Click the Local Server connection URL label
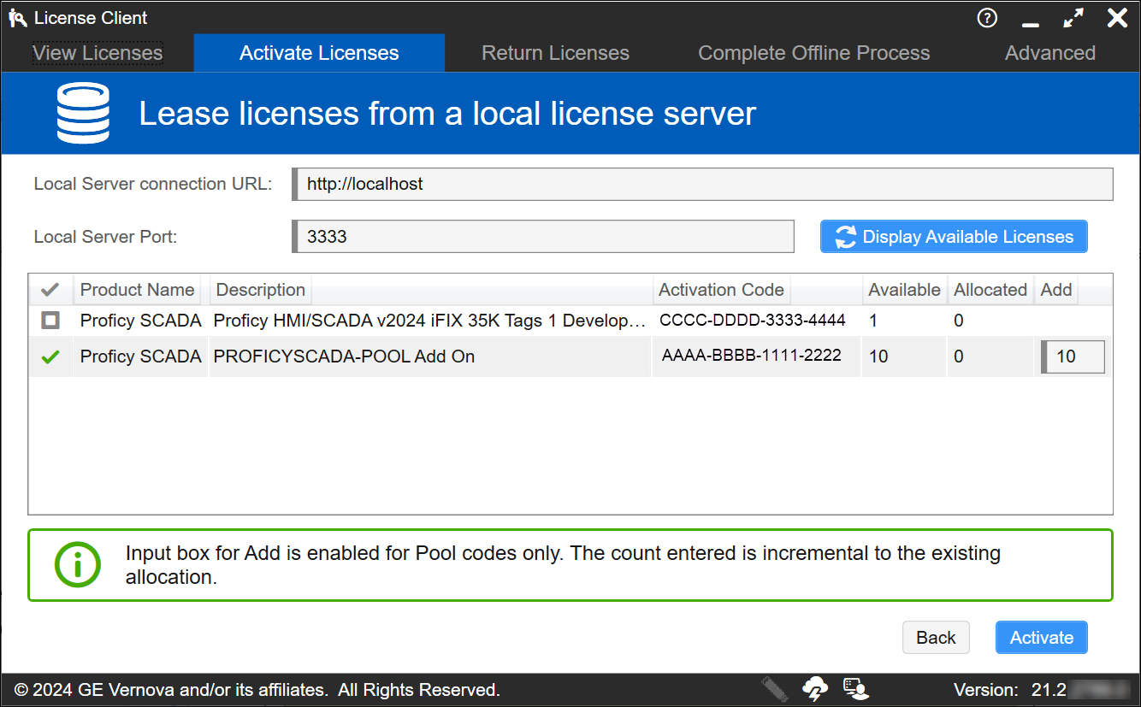The width and height of the screenshot is (1141, 707). 153,184
